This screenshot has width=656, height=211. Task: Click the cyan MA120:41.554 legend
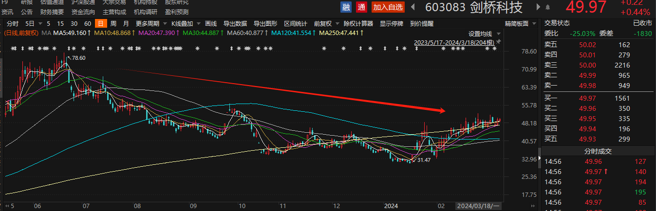click(294, 33)
